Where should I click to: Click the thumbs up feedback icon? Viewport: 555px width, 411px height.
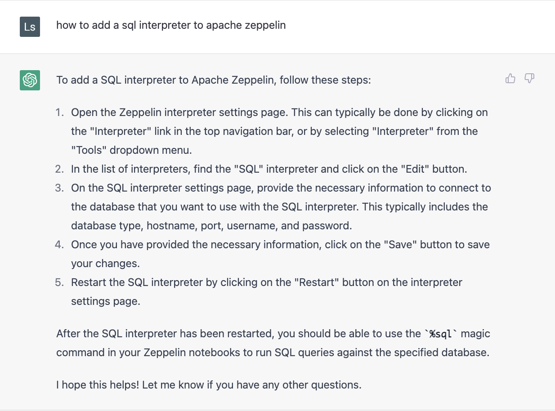(510, 79)
